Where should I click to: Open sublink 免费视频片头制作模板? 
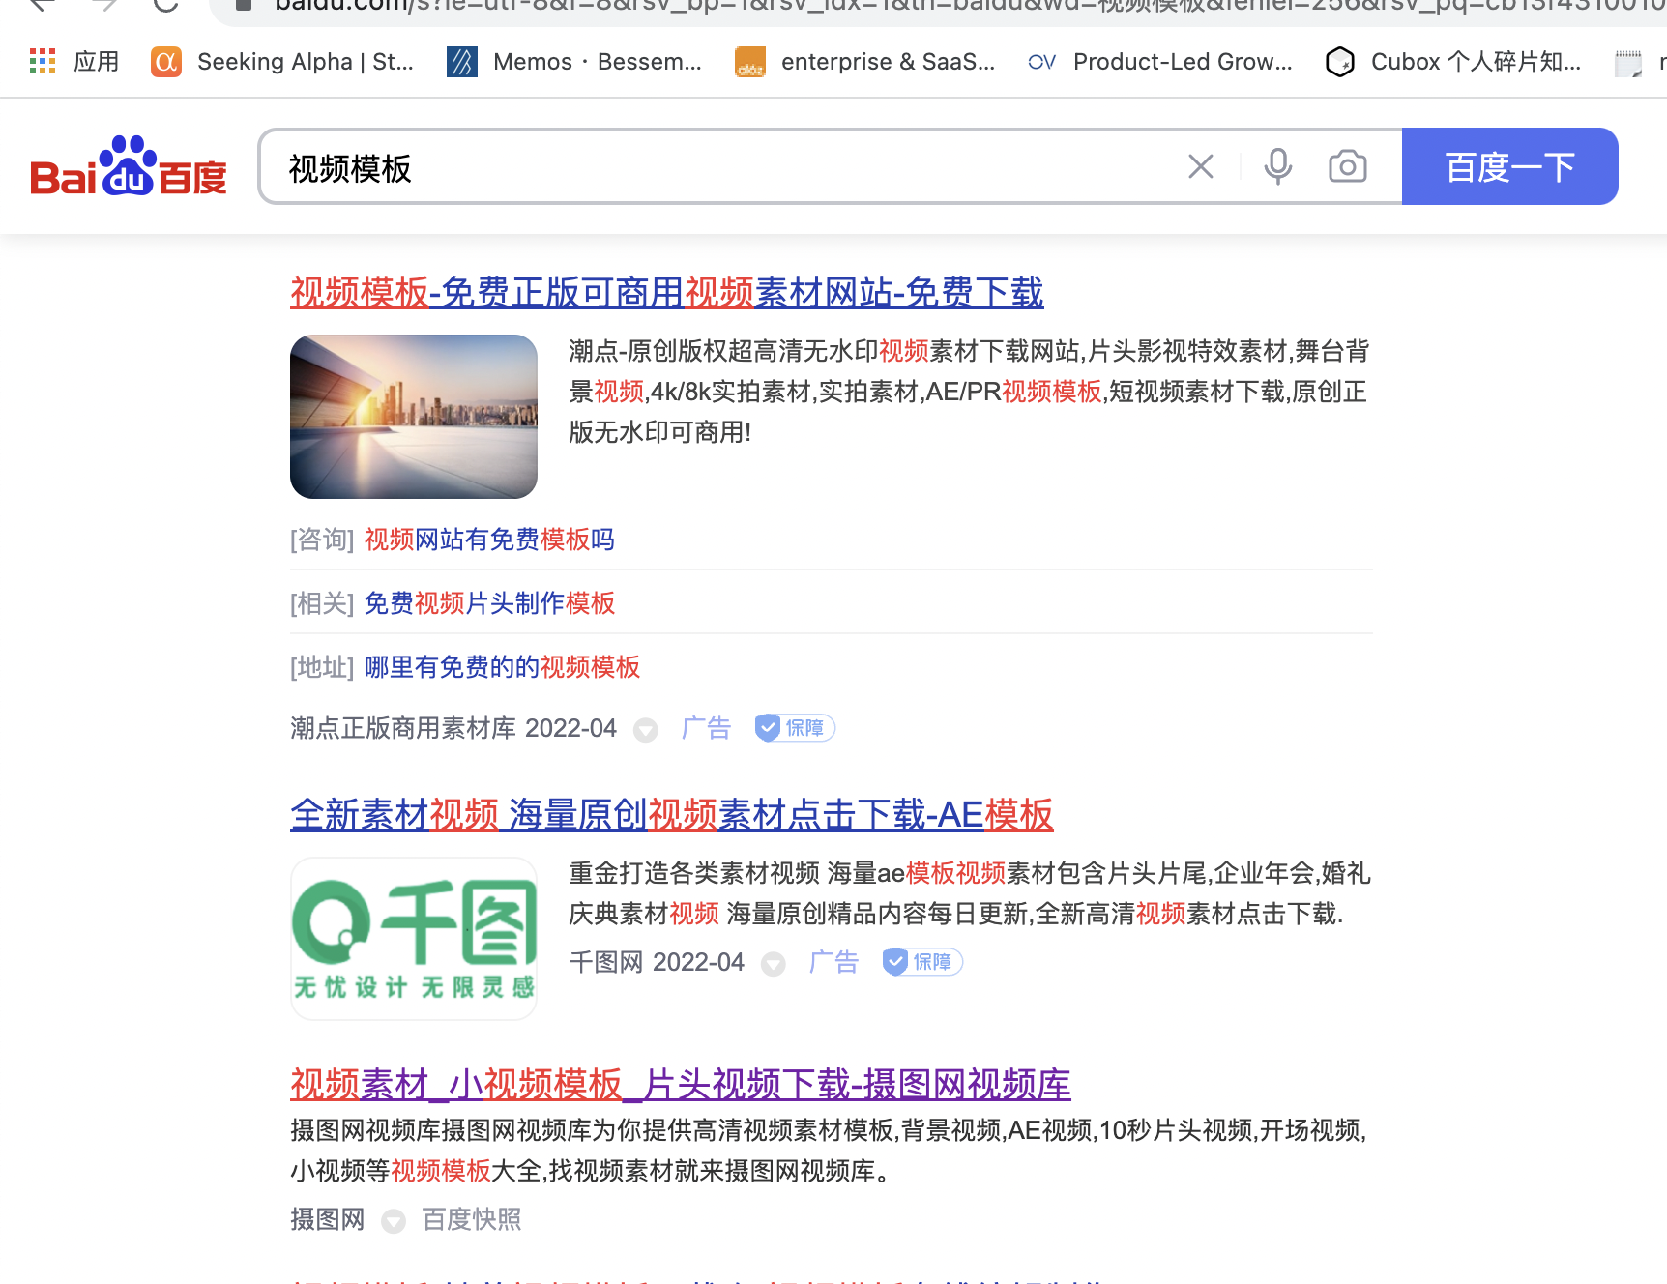(489, 603)
